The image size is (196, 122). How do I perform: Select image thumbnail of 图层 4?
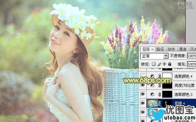152,103
